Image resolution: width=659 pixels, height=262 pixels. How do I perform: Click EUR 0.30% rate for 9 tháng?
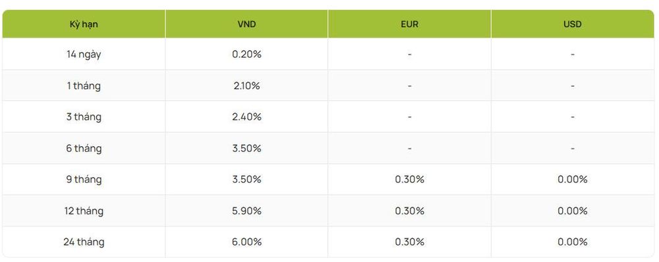pyautogui.click(x=409, y=179)
